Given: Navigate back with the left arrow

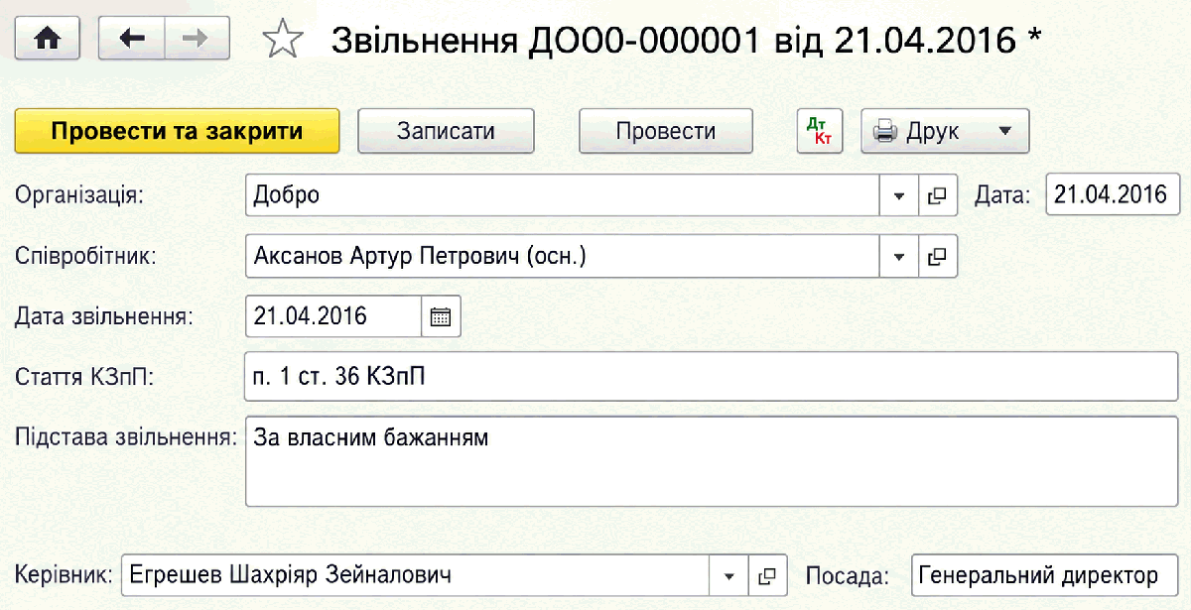Looking at the screenshot, I should coord(131,39).
